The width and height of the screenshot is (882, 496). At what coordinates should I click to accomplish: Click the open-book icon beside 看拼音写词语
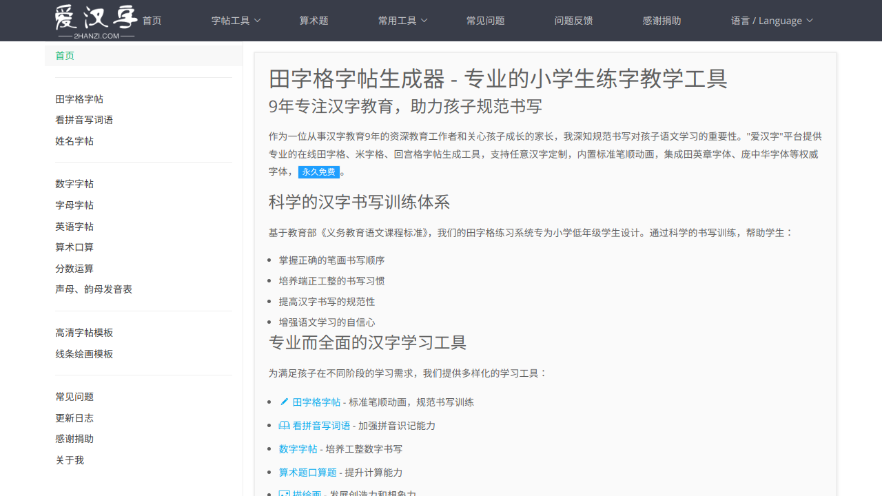click(x=285, y=426)
